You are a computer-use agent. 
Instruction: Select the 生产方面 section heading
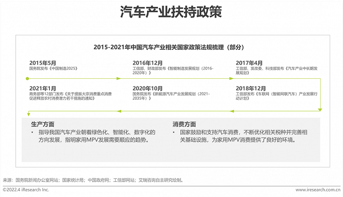coord(43,124)
